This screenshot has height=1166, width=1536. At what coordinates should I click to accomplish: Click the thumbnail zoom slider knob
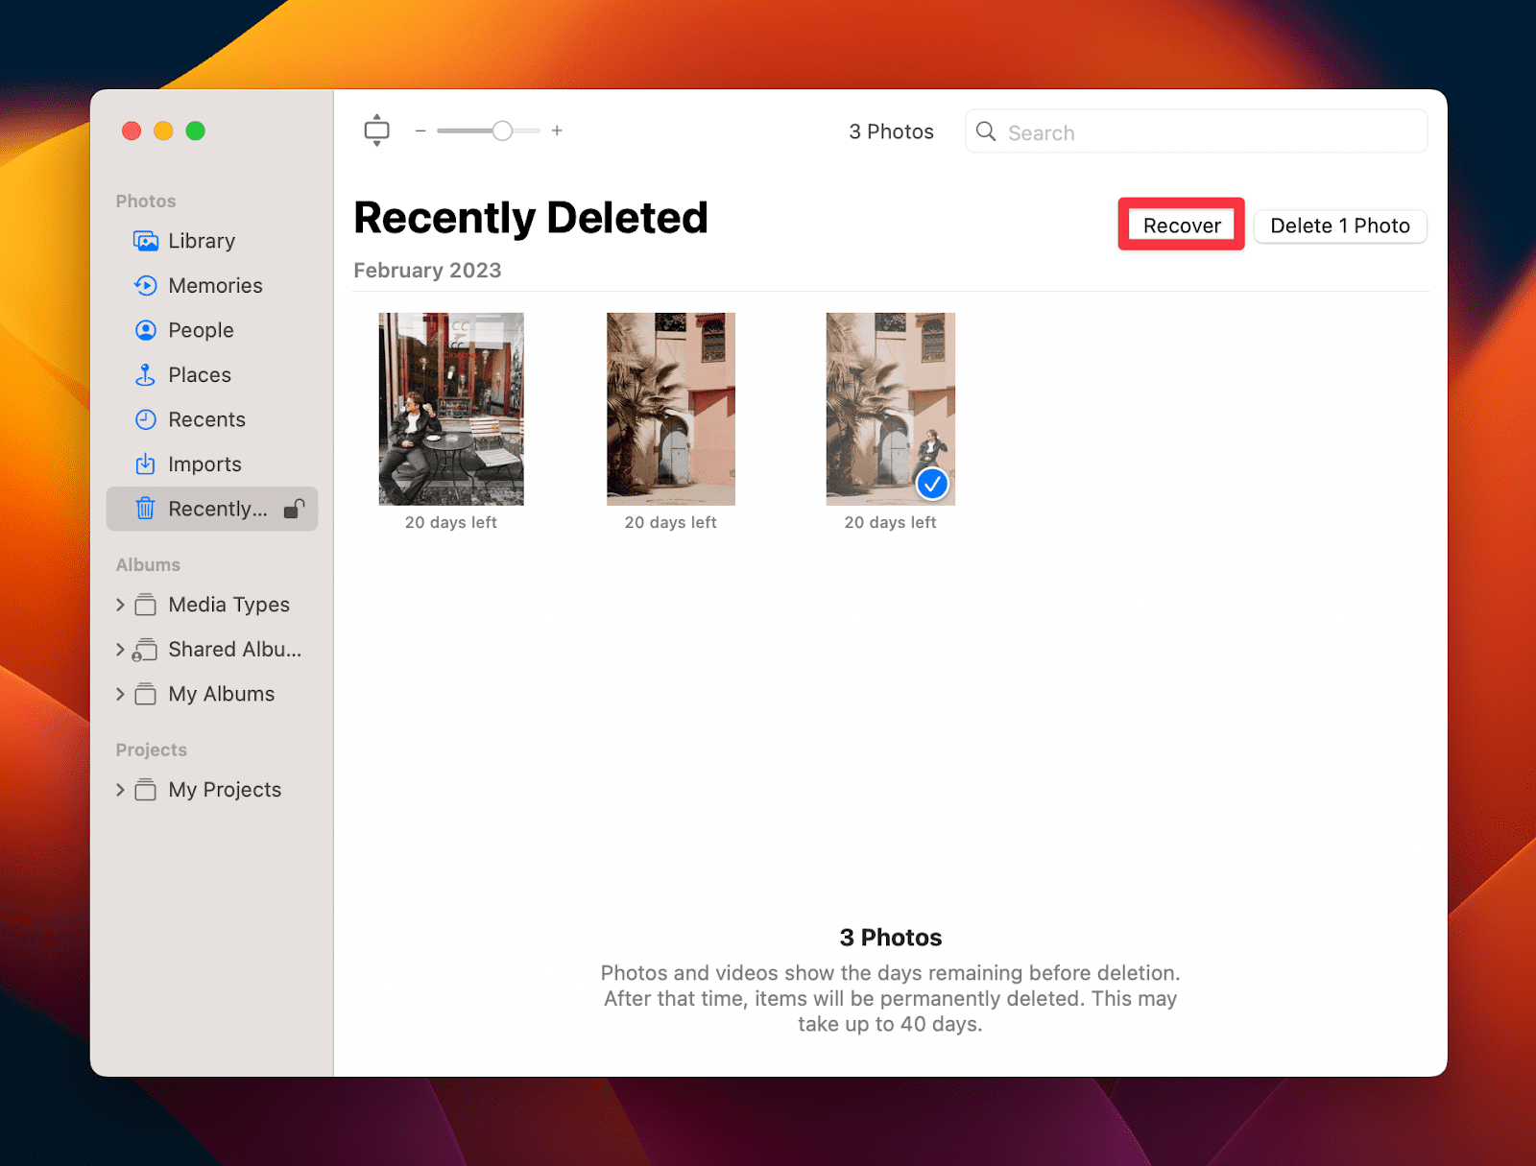coord(502,131)
